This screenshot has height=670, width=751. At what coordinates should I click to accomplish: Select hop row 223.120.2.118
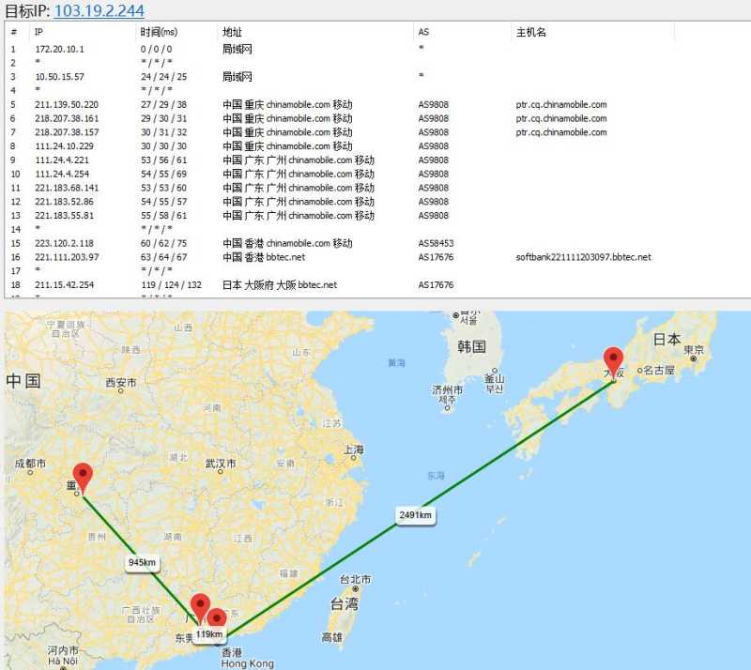377,243
